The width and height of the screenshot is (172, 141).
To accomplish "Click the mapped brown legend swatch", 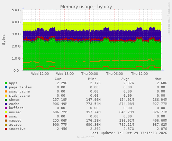I will [6, 121].
